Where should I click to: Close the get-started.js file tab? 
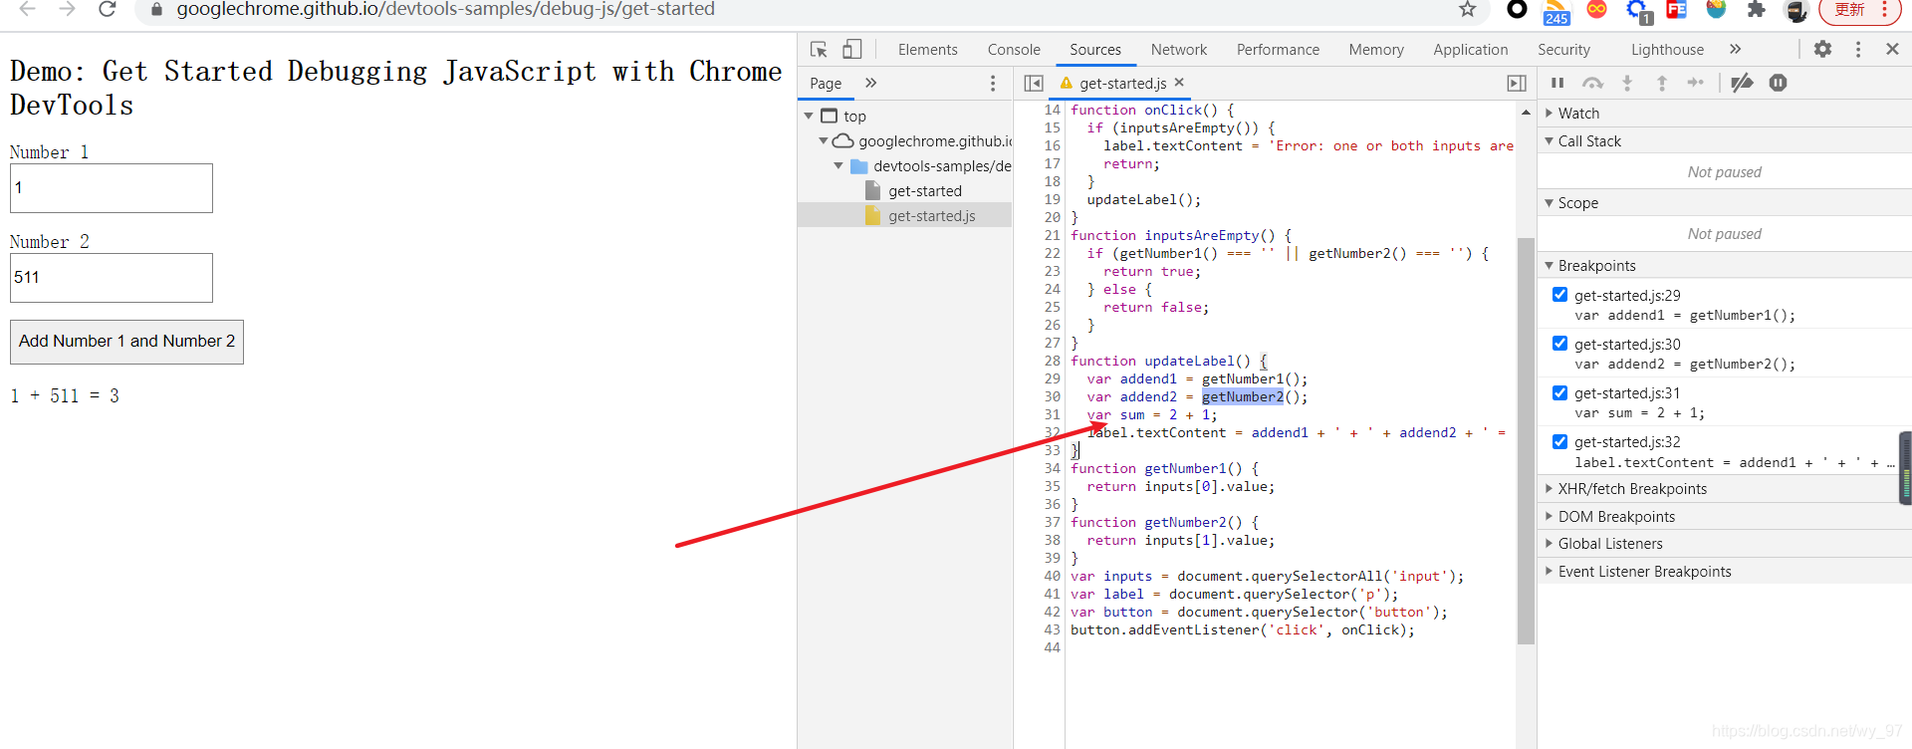pos(1179,83)
